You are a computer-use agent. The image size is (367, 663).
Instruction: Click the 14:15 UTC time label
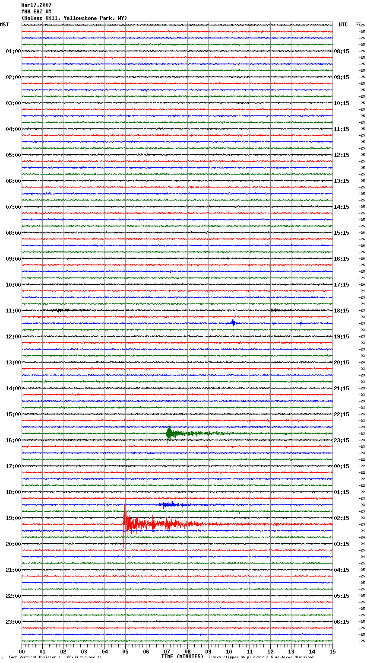coord(342,207)
